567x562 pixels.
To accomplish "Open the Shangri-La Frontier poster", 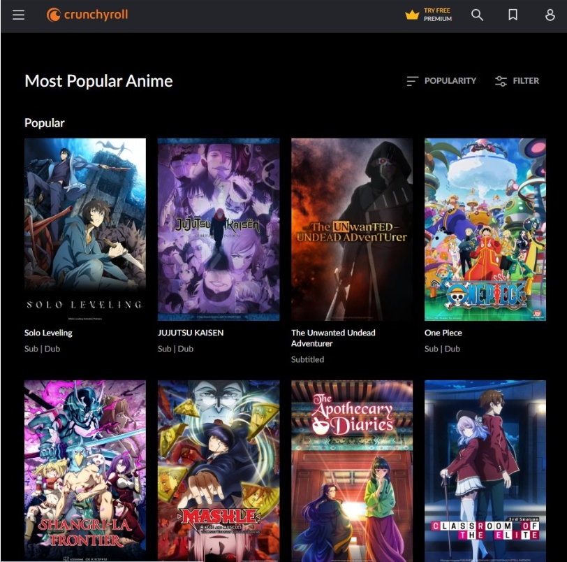I will pyautogui.click(x=85, y=468).
